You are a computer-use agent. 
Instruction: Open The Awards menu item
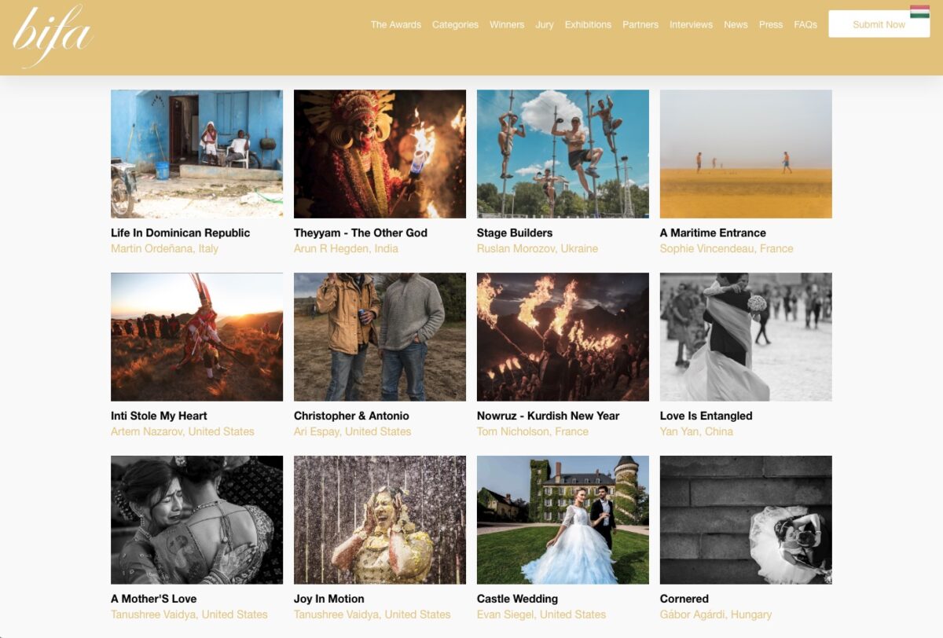click(396, 24)
